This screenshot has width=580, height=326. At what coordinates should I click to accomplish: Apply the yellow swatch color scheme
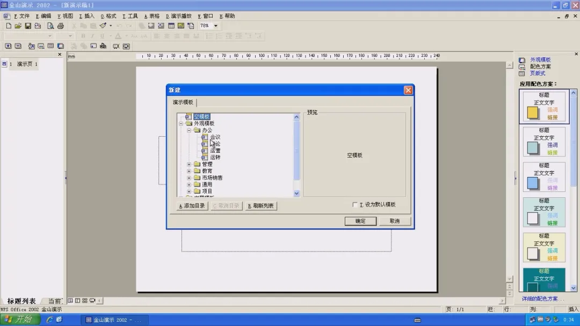coord(543,107)
